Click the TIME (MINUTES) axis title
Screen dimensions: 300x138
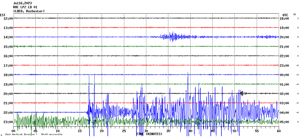coord(149,134)
